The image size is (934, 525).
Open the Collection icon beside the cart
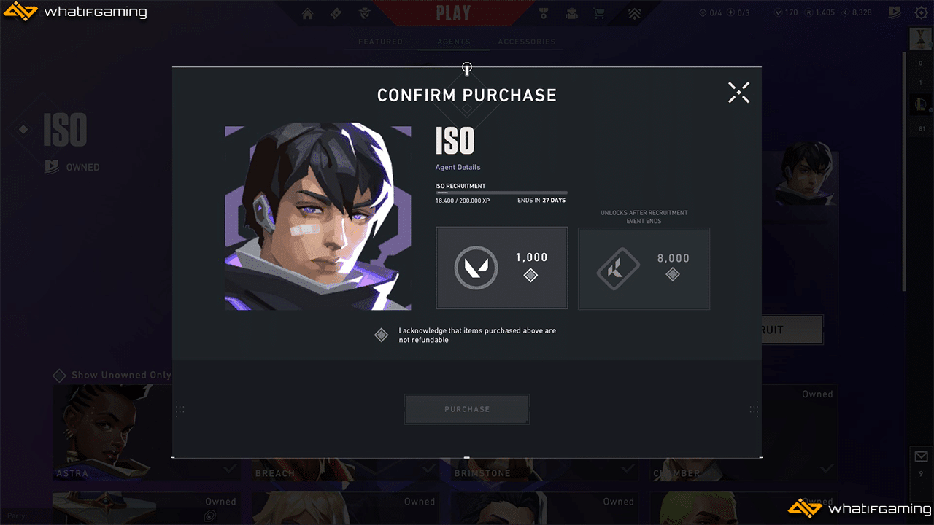pos(571,13)
